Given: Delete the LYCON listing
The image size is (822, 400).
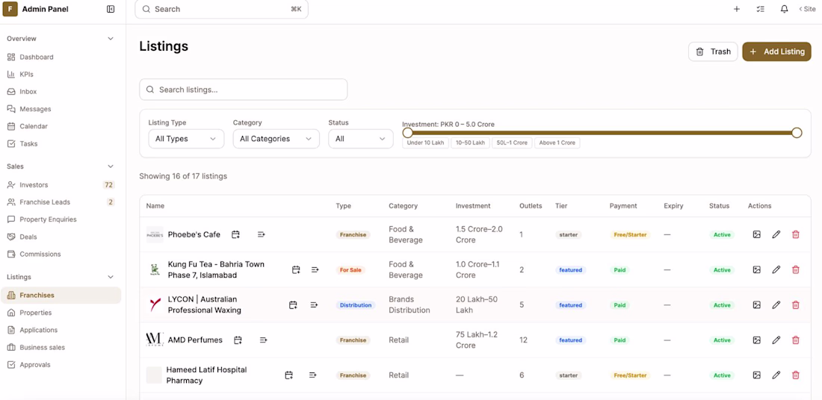Looking at the screenshot, I should [796, 304].
